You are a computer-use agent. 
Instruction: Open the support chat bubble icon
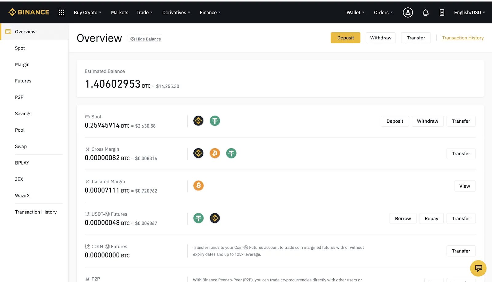pos(478,268)
